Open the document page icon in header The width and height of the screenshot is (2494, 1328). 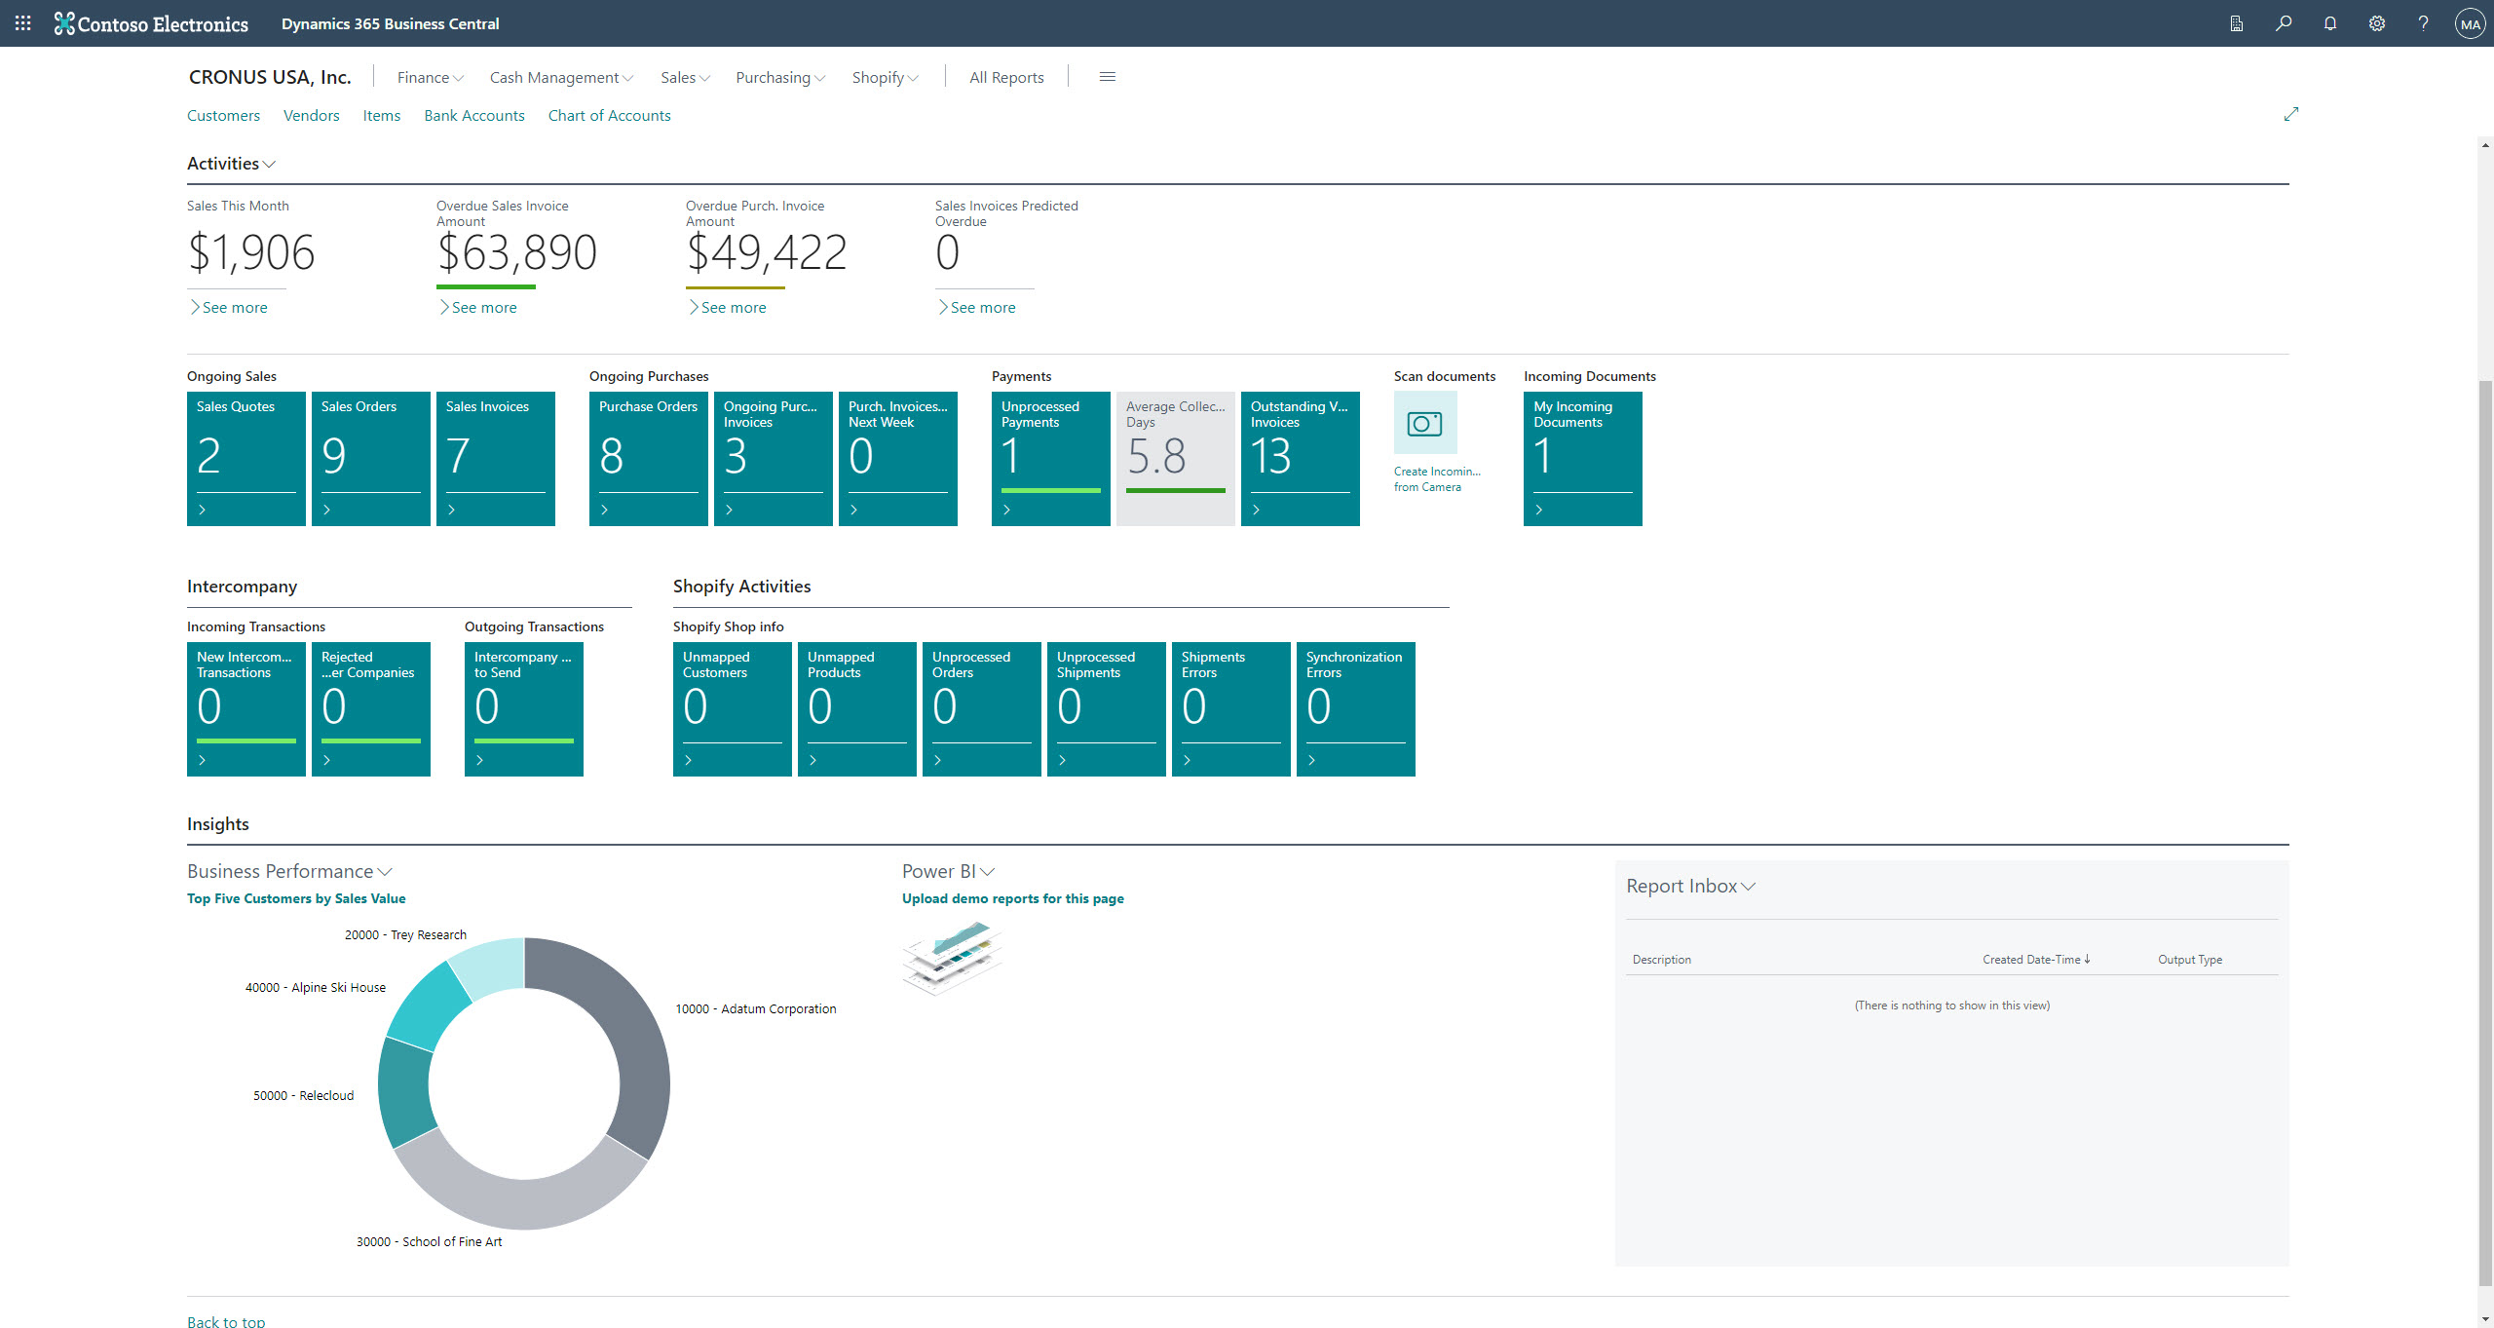tap(2237, 23)
